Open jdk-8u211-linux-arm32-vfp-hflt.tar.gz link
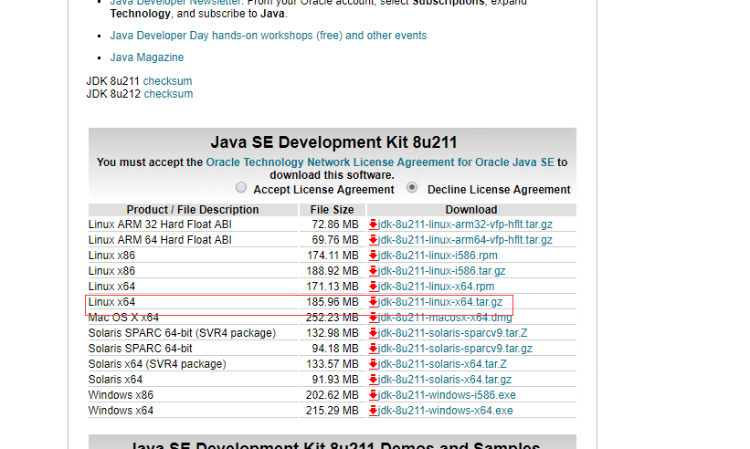 coord(465,224)
